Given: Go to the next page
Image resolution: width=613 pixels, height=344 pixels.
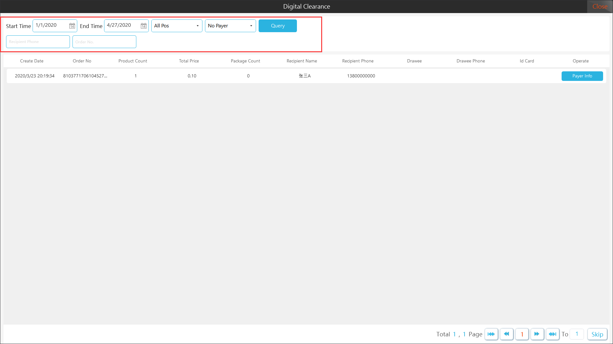Looking at the screenshot, I should pos(537,334).
